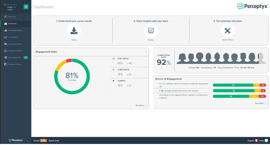Click the Export PDF icon
270x145 pixels.
[256, 141]
